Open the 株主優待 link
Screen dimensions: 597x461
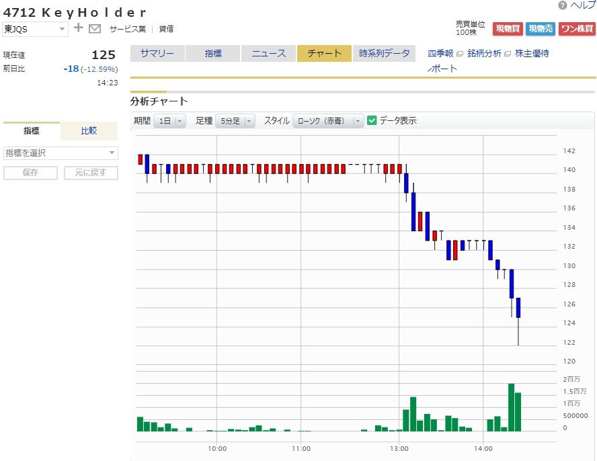coord(532,53)
